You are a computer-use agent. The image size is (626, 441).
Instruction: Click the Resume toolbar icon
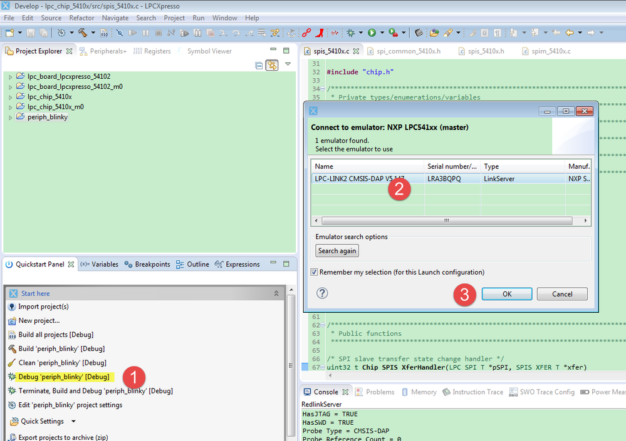(133, 33)
